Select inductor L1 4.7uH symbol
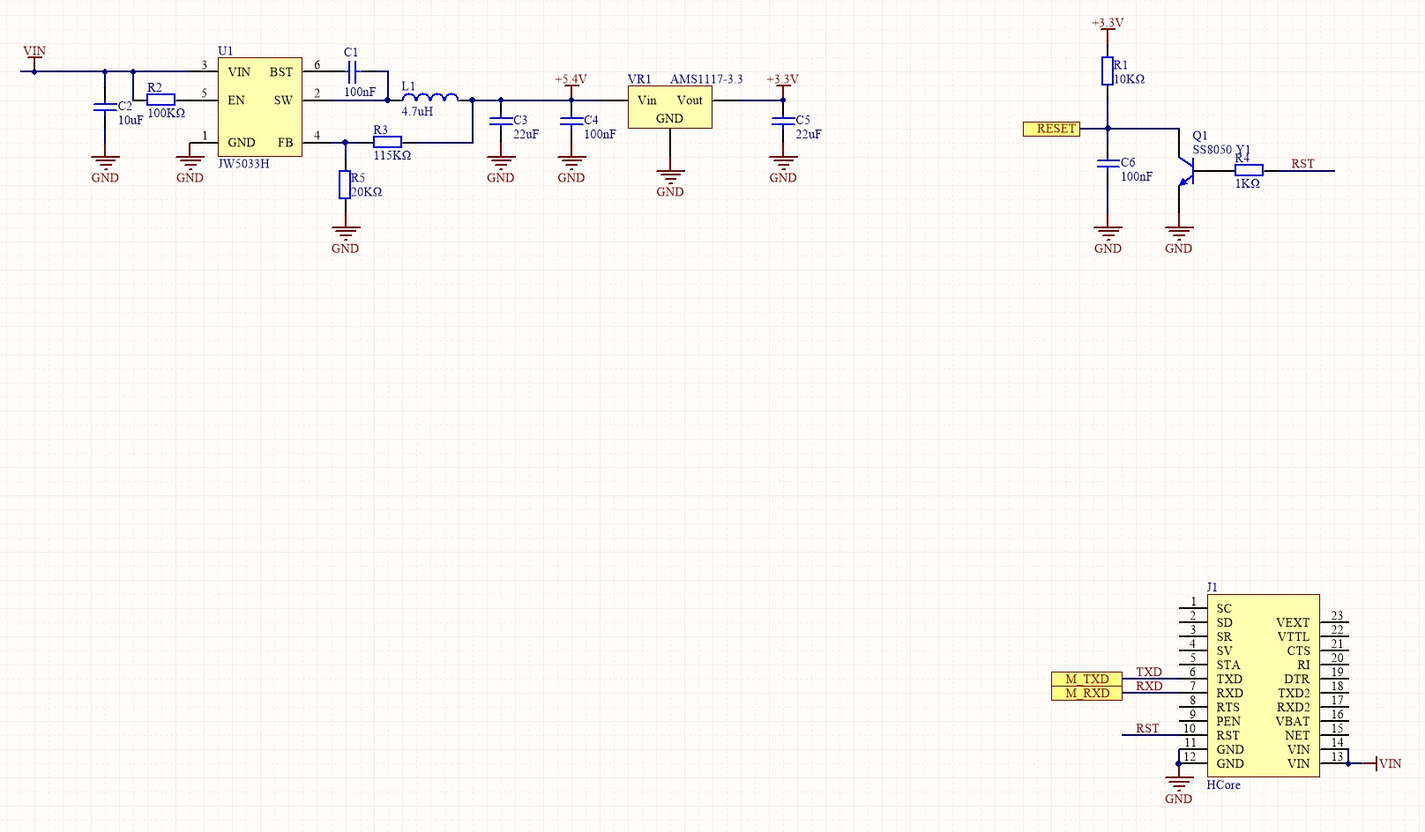The width and height of the screenshot is (1425, 832). click(x=429, y=96)
